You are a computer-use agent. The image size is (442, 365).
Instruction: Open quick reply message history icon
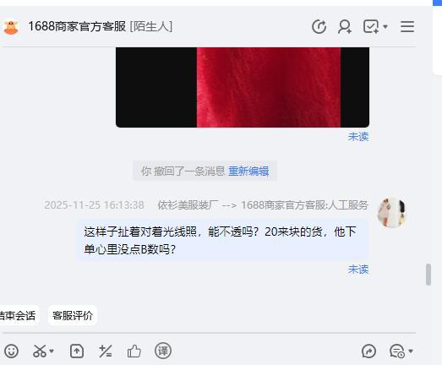point(397,351)
